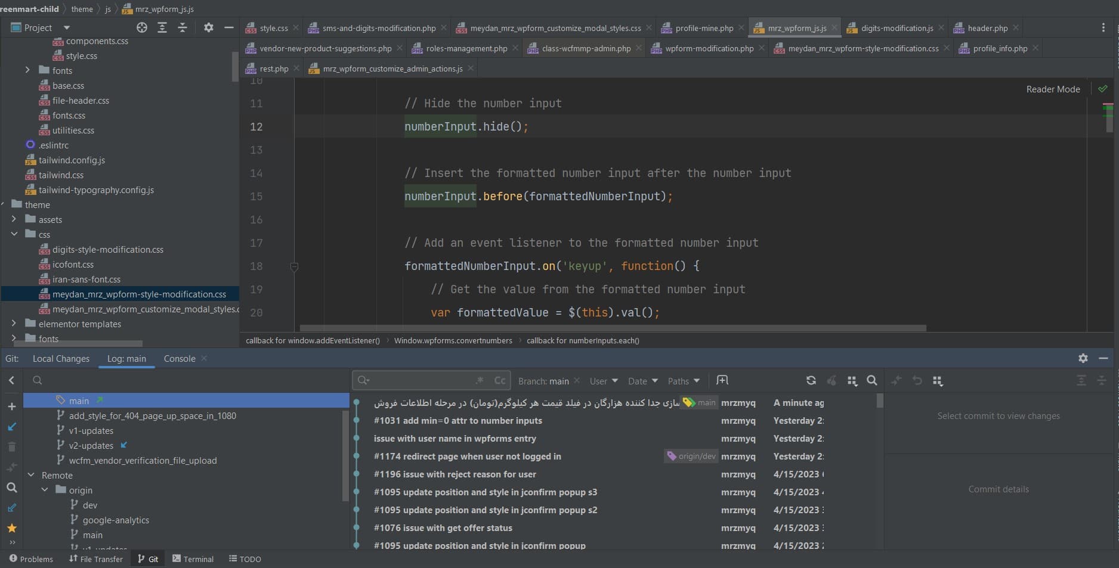Select the Local Changes tab
This screenshot has height=568, width=1119.
[x=61, y=358]
